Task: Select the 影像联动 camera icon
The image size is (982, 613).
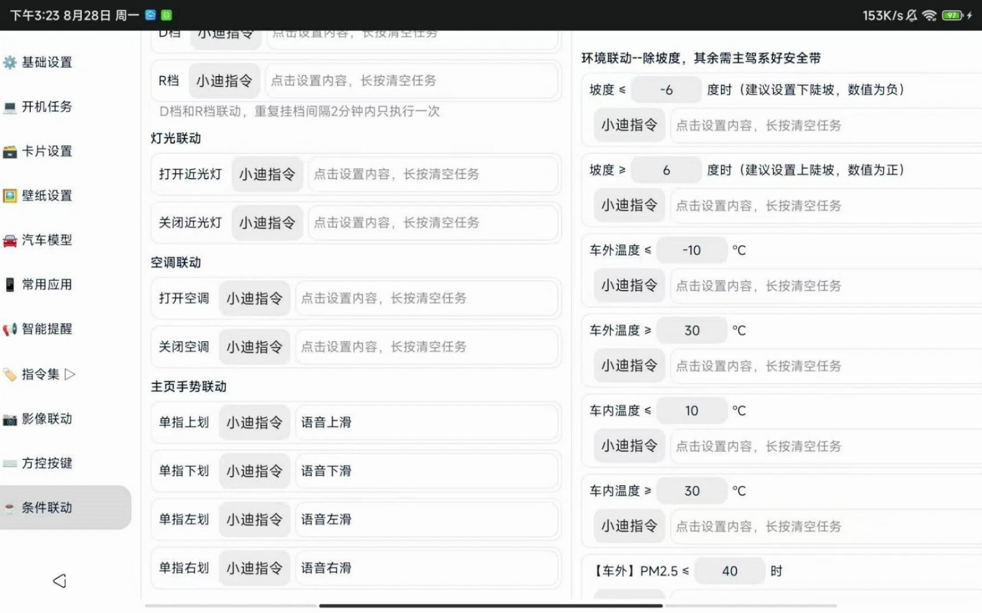Action: pyautogui.click(x=10, y=419)
